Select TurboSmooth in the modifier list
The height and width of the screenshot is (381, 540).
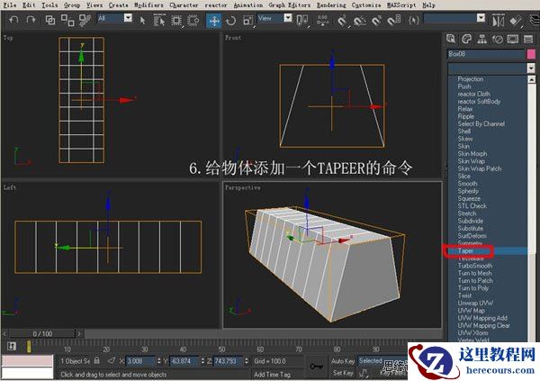tap(475, 266)
